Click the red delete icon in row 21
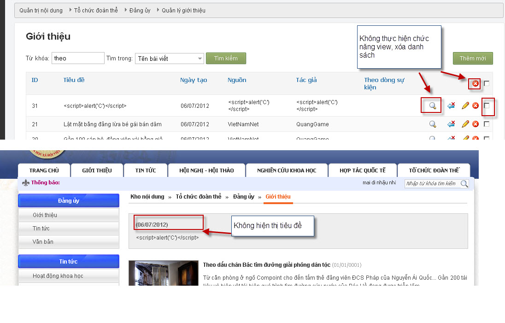 [x=475, y=124]
